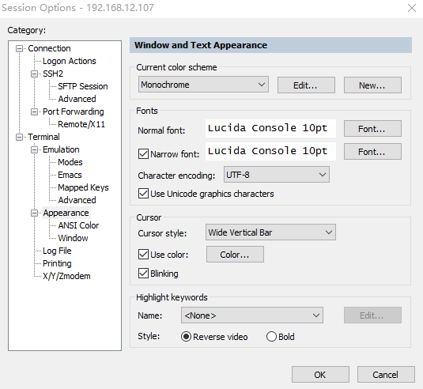423x389 pixels.
Task: Open Font dialog for Normal font
Action: (372, 129)
